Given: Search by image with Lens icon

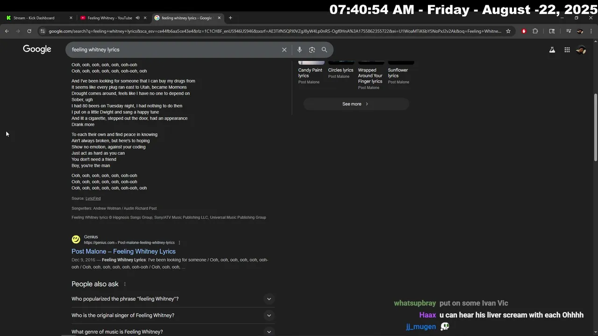Looking at the screenshot, I should 312,49.
